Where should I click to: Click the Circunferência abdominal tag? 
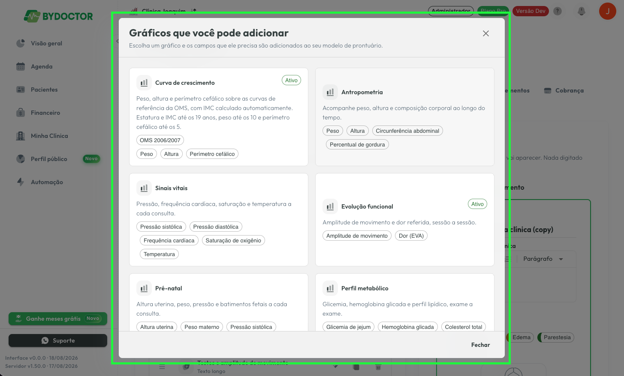pos(407,131)
